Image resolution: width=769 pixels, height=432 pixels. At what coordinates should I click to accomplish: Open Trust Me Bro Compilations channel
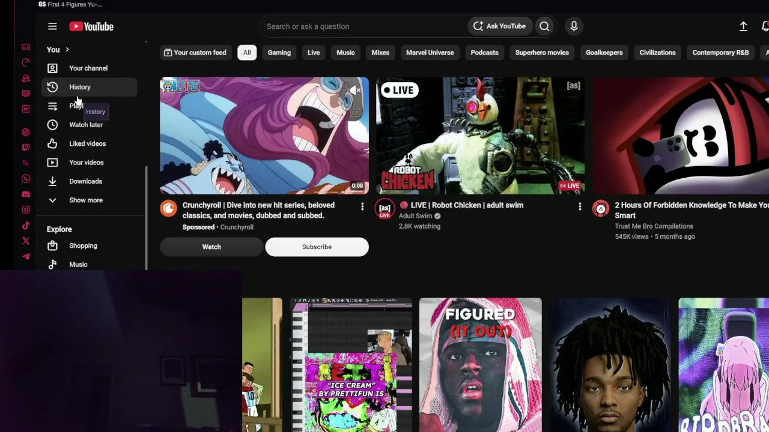coord(654,226)
